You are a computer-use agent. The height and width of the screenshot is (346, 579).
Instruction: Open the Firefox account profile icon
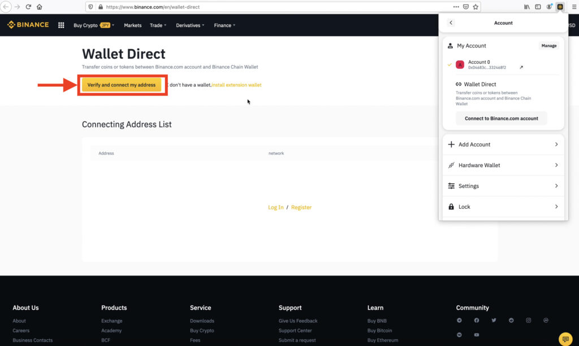click(550, 7)
